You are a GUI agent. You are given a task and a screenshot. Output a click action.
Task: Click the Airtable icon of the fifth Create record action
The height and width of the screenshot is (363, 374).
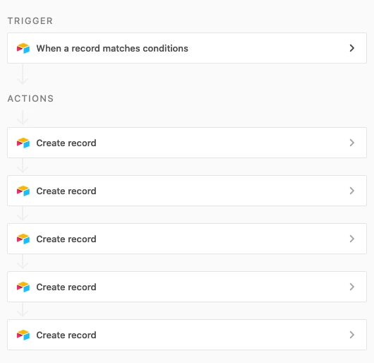click(x=23, y=335)
